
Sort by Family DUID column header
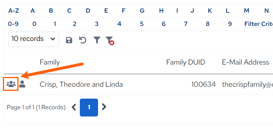point(186,62)
